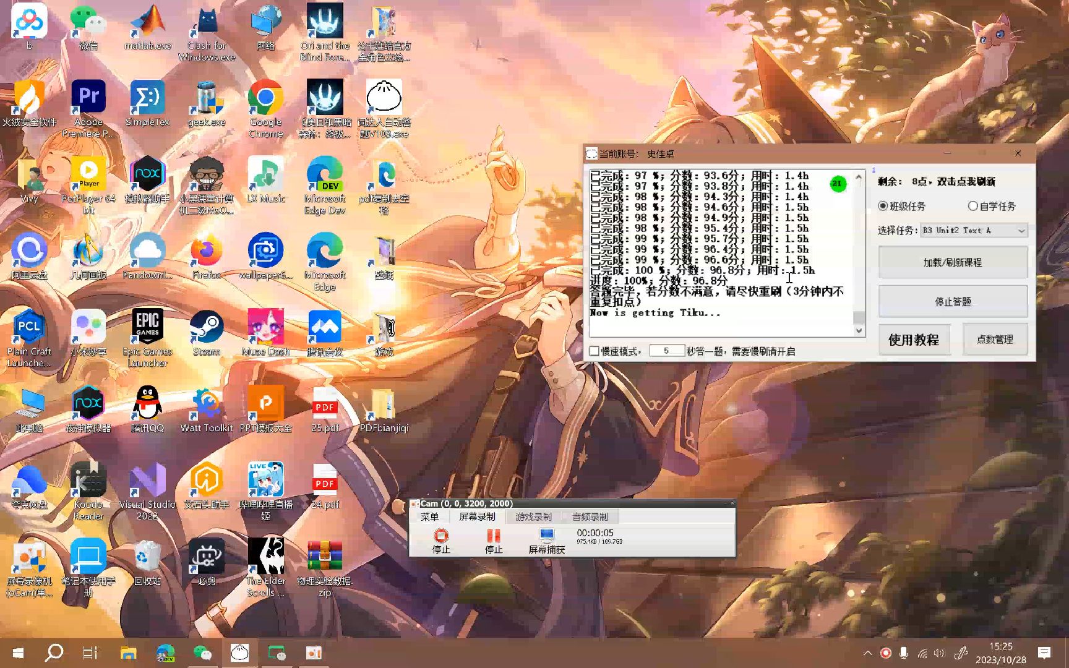The image size is (1069, 668).
Task: Click the green 21 indicator circle
Action: (837, 184)
